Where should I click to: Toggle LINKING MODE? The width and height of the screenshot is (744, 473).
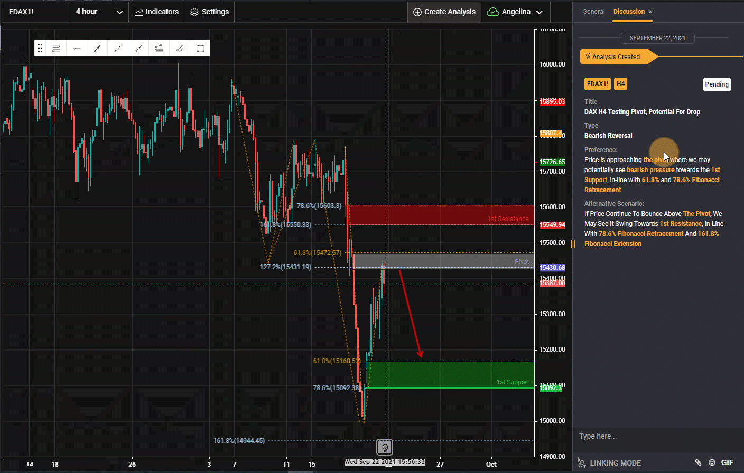tap(609, 463)
